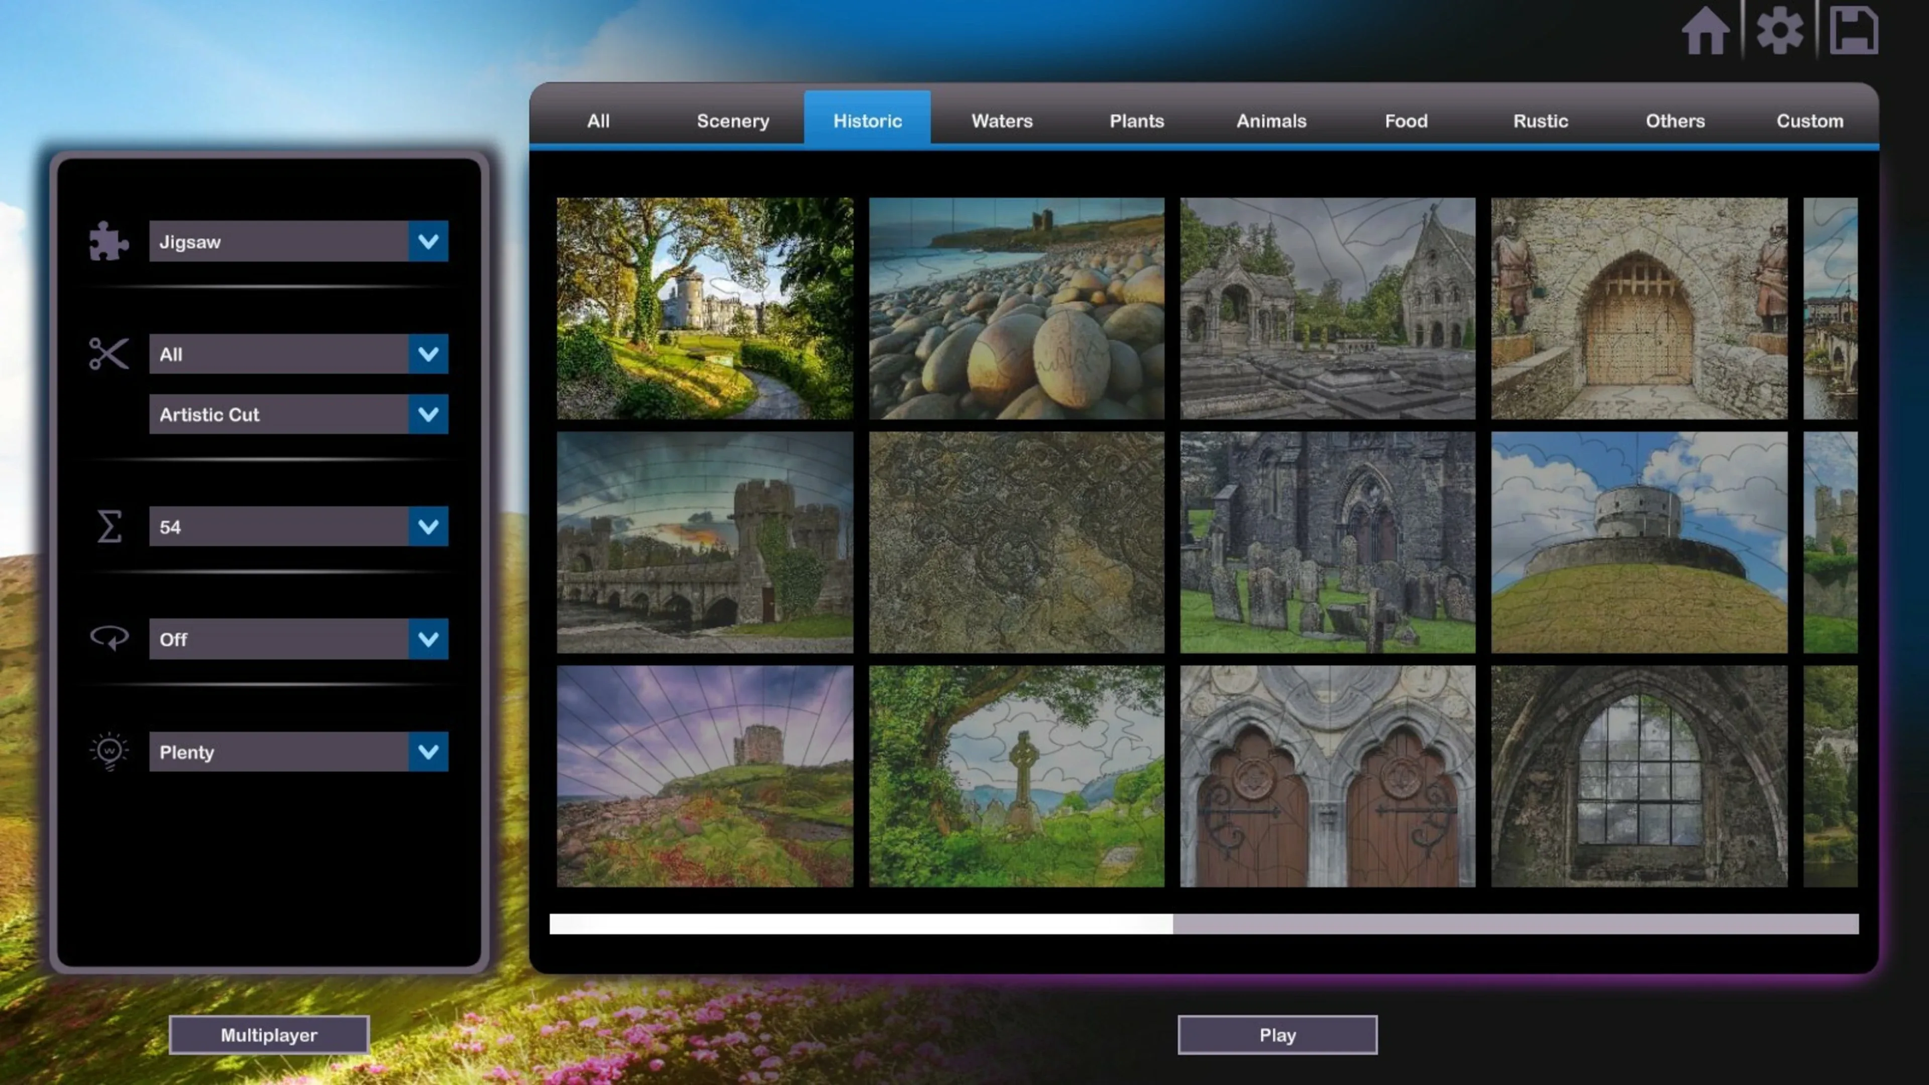
Task: Select the Celtic cross graveyard thumbnail
Action: pyautogui.click(x=1016, y=776)
